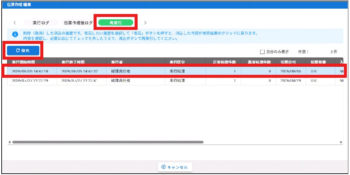Click the right chevron after 再実行 tab
The image size is (350, 175).
[145, 23]
